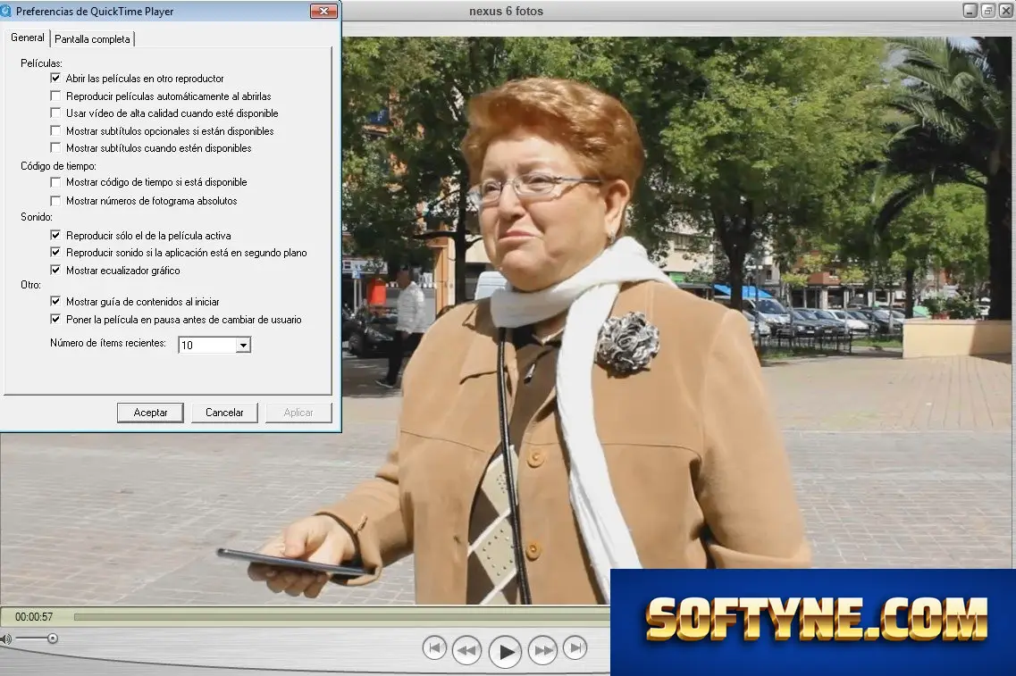Image resolution: width=1016 pixels, height=676 pixels.
Task: Click the rewind playback button
Action: point(466,650)
